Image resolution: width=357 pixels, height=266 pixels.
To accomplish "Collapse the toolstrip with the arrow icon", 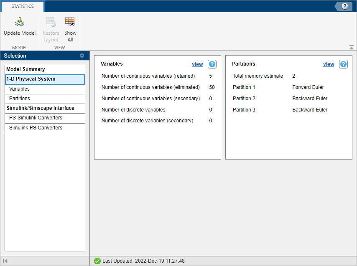I will click(352, 47).
